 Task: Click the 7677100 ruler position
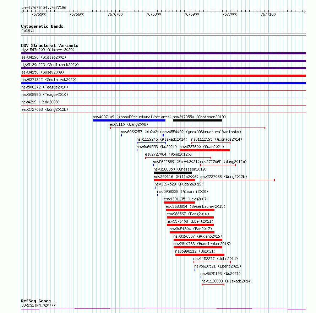268,14
